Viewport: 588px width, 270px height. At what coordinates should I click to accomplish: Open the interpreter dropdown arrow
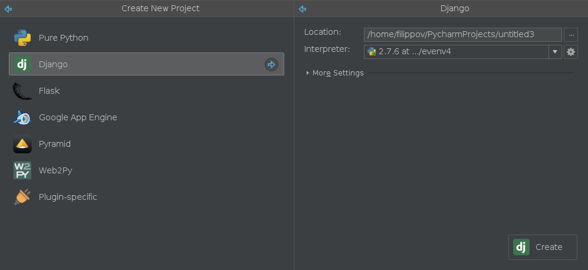pyautogui.click(x=555, y=52)
